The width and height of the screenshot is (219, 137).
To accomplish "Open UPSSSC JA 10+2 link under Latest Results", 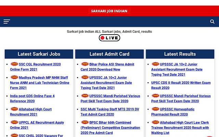I will (x=177, y=69).
